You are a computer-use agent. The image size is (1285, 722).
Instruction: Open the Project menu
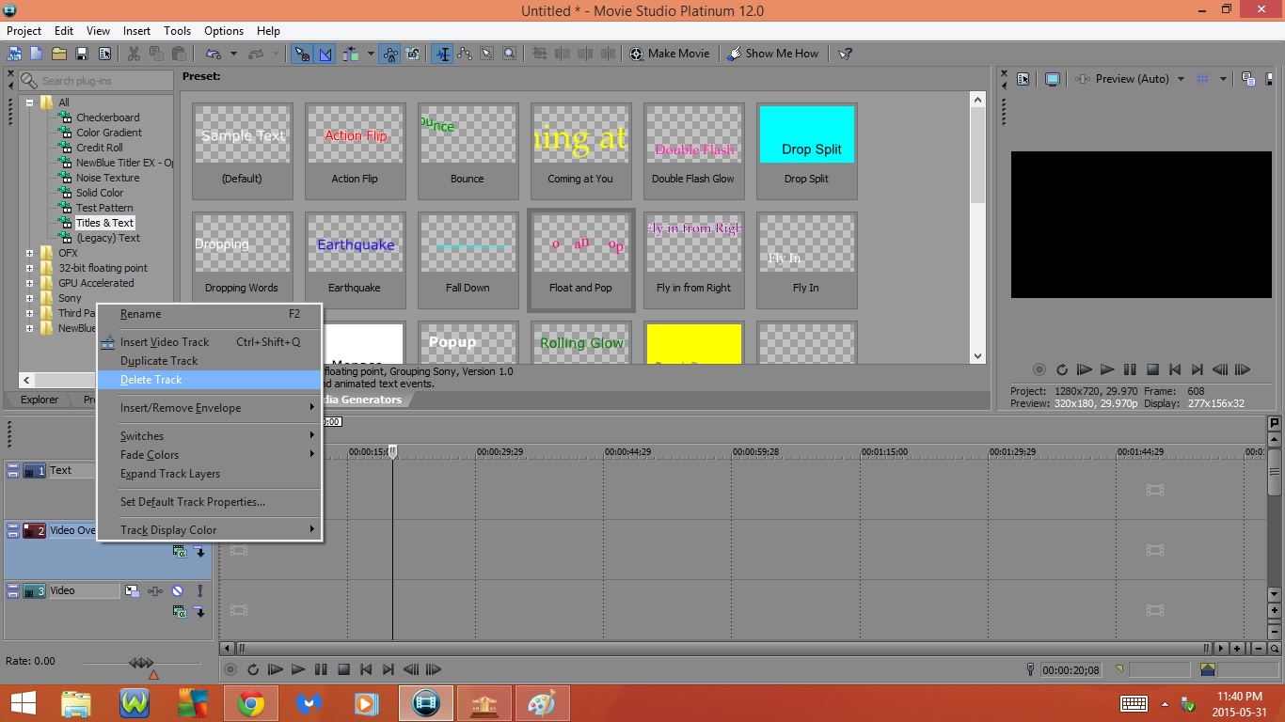(24, 31)
